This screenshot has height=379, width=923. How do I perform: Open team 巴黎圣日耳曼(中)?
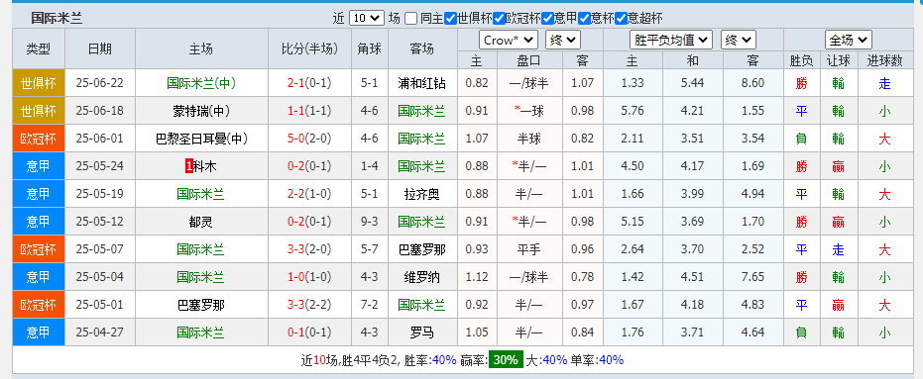200,139
